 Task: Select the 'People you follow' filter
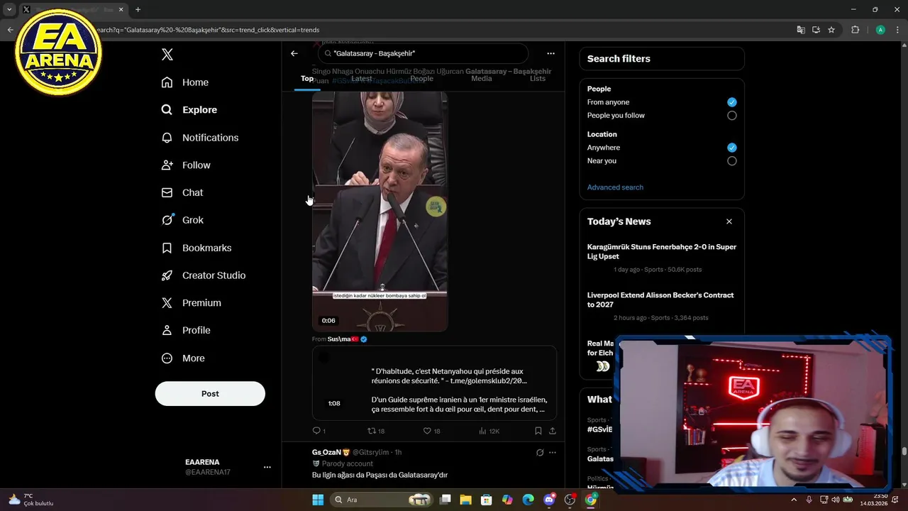point(732,116)
